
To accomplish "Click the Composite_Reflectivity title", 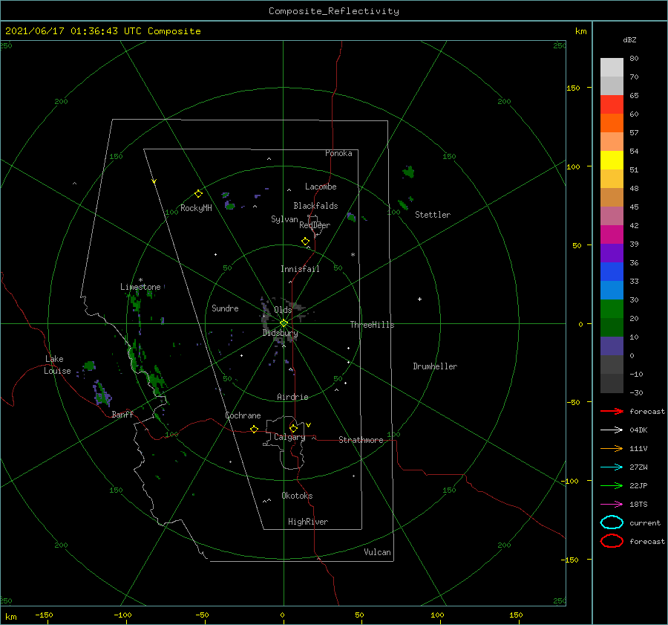I will click(x=334, y=11).
